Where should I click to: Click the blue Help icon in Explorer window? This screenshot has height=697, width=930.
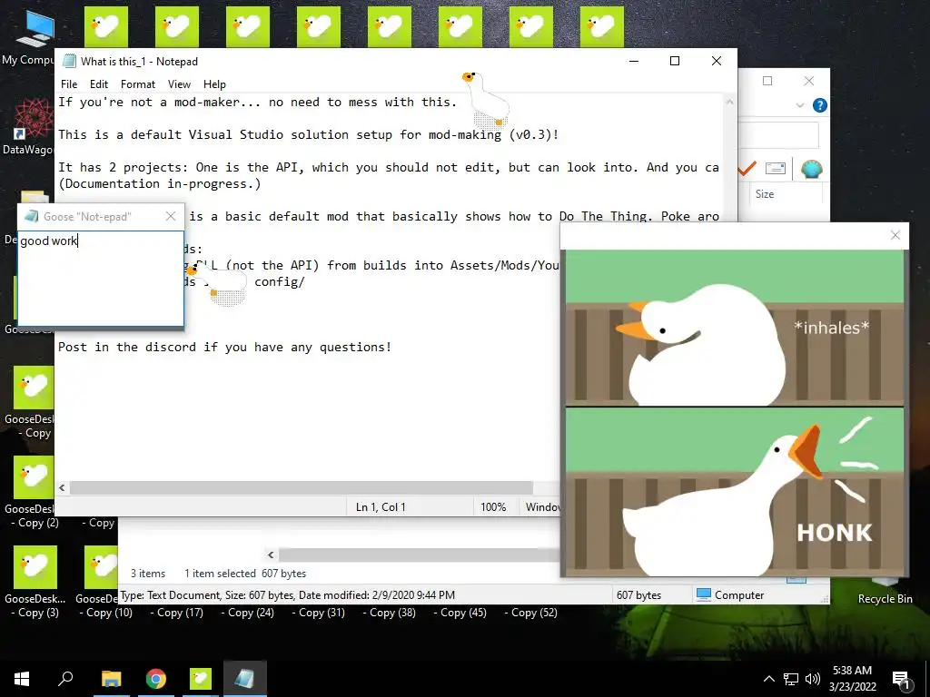pyautogui.click(x=820, y=105)
